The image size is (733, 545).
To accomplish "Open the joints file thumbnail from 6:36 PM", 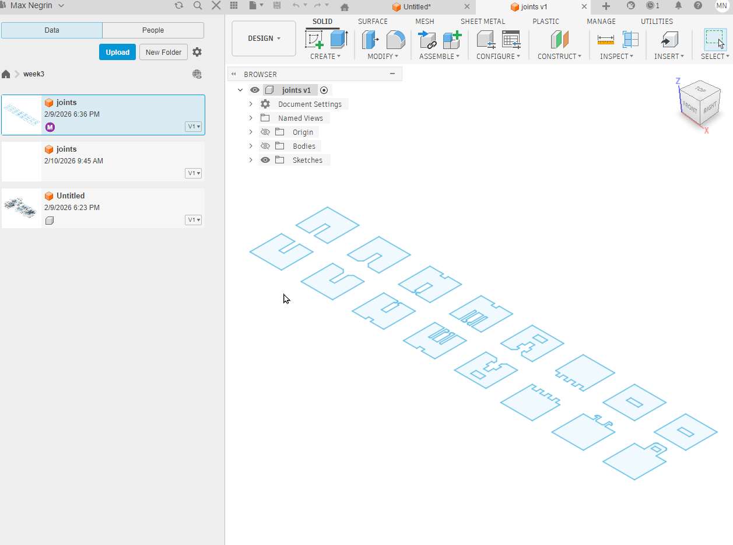I will 20,114.
